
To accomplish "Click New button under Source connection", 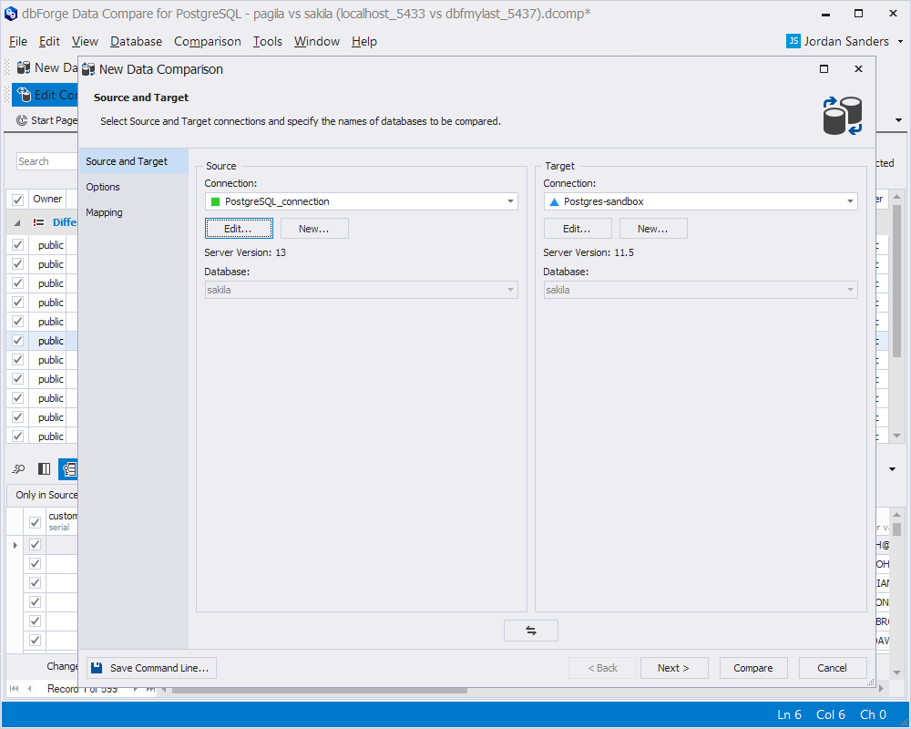I will pos(314,229).
